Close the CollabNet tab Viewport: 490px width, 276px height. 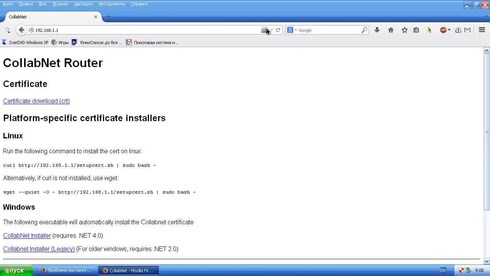coord(96,17)
